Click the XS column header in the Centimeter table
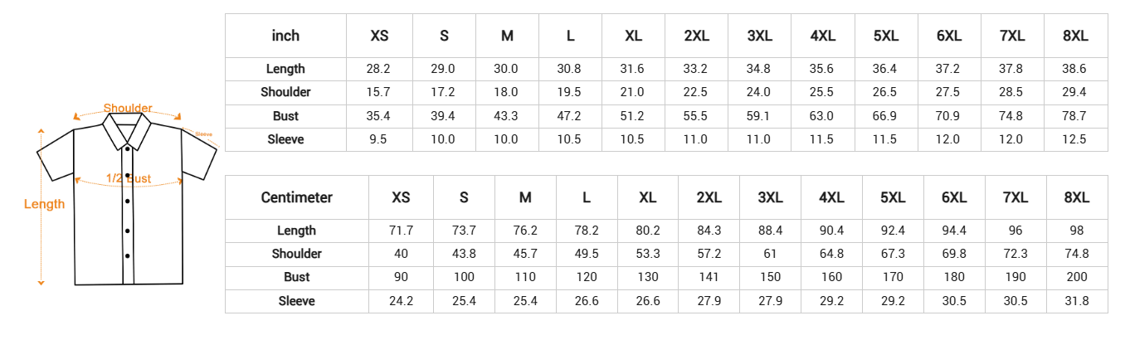1130x340 pixels. pos(401,197)
